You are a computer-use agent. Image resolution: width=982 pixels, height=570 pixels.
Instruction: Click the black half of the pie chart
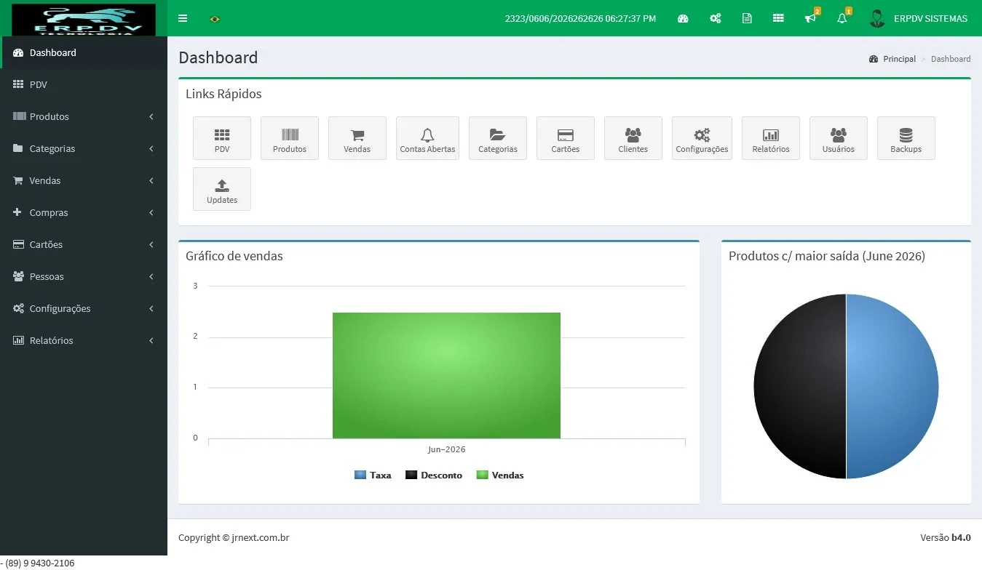pyautogui.click(x=799, y=386)
